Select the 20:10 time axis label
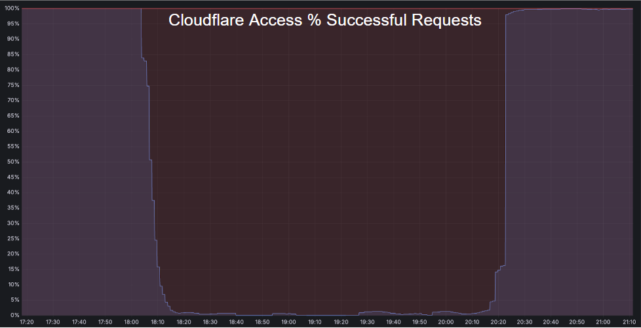This screenshot has width=641, height=328. [x=472, y=322]
